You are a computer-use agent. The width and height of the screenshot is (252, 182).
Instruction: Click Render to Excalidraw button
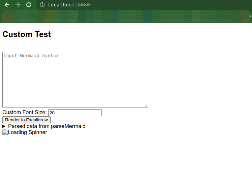[x=26, y=120]
